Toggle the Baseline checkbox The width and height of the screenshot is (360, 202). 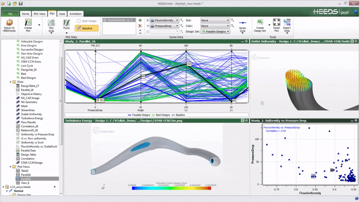[79, 28]
